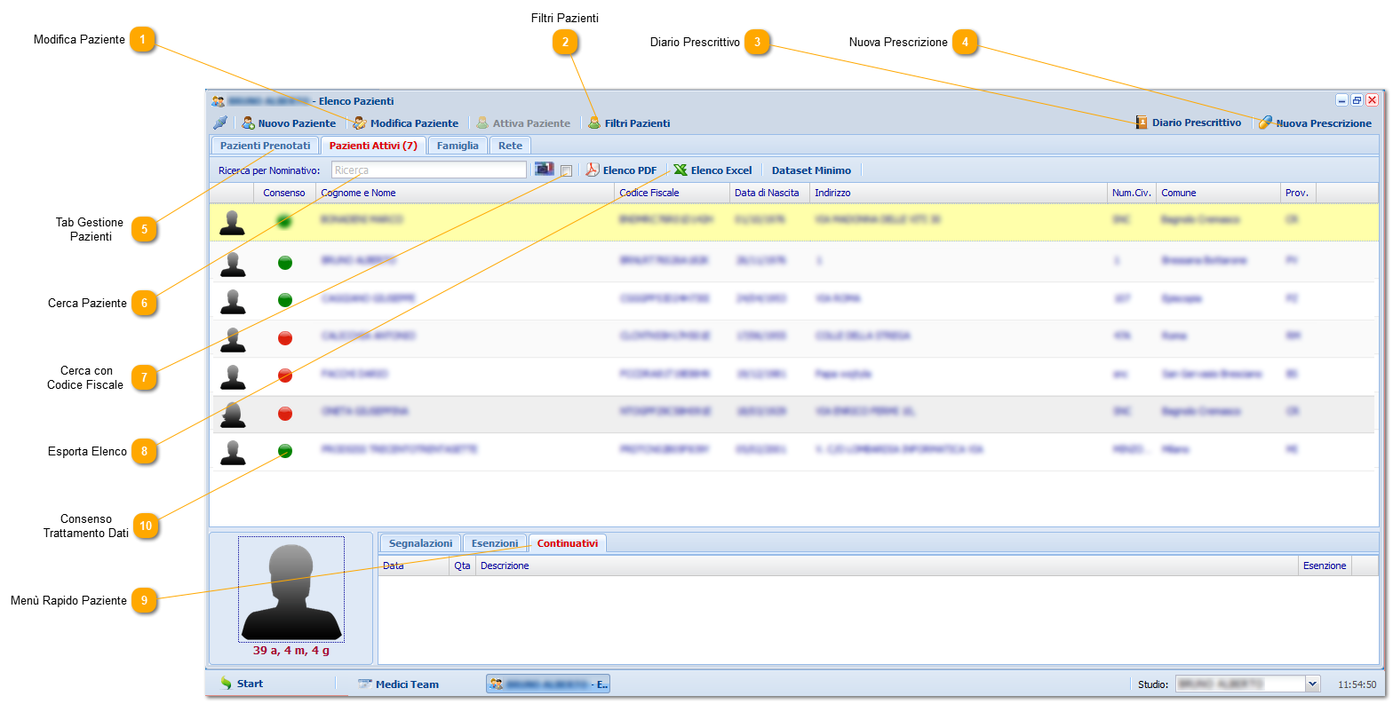Click the Medici Team taskbar button
The width and height of the screenshot is (1393, 704).
point(398,684)
